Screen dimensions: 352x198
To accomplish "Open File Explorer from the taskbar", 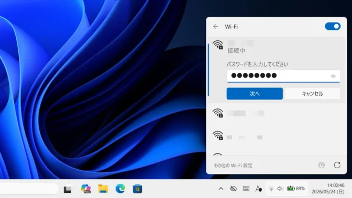I will click(103, 189).
